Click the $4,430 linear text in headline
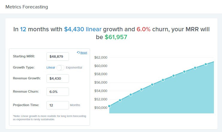This screenshot has height=132, width=222. (x=83, y=29)
